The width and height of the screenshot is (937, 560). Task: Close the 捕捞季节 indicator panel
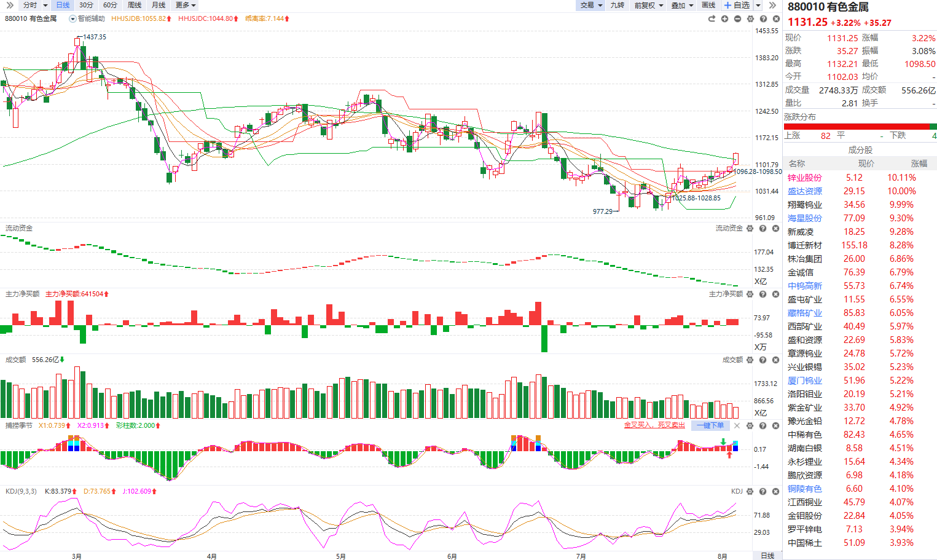[775, 425]
